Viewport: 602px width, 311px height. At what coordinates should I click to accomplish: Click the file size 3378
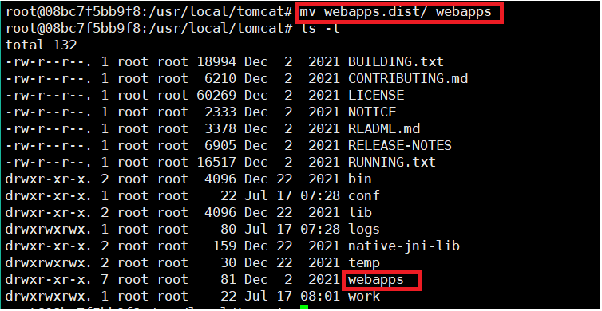pyautogui.click(x=220, y=128)
